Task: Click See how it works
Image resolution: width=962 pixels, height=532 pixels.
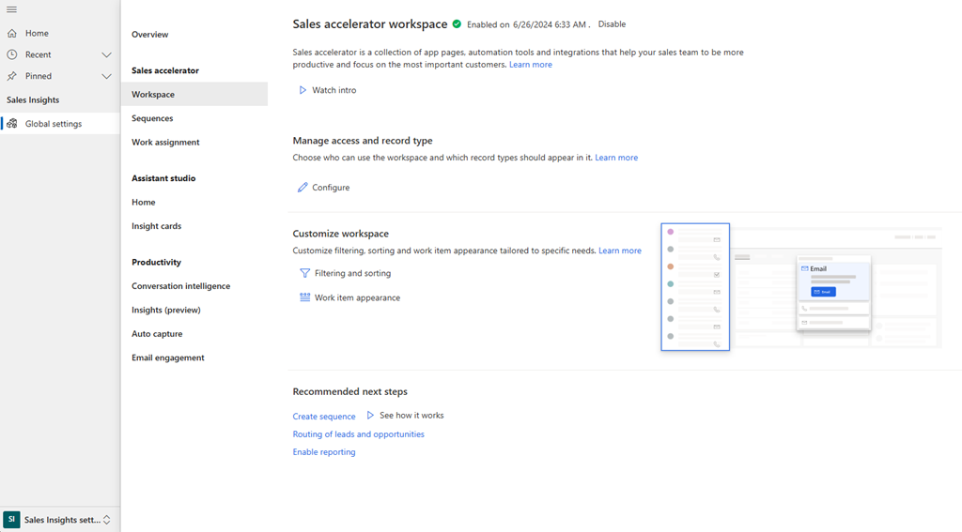Action: (405, 416)
